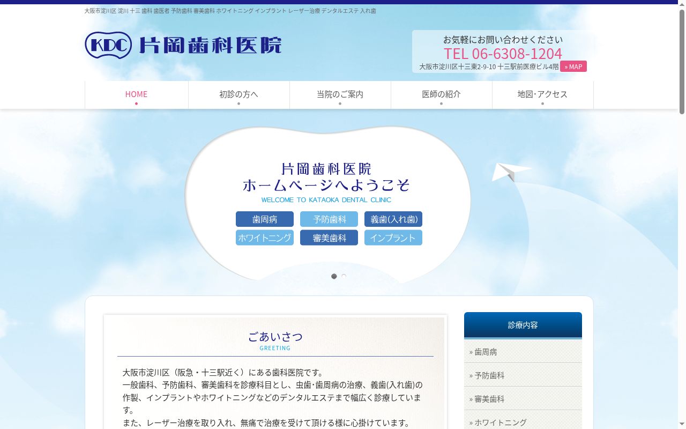Navigate to 地図･アクセス page

point(542,95)
